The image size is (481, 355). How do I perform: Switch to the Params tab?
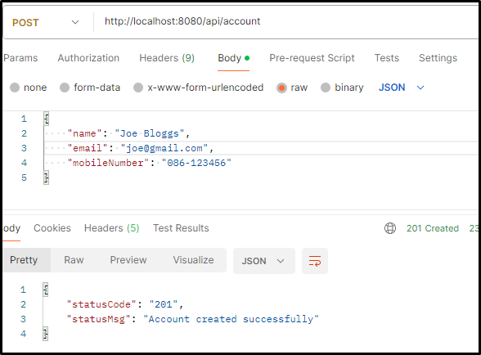coord(20,58)
